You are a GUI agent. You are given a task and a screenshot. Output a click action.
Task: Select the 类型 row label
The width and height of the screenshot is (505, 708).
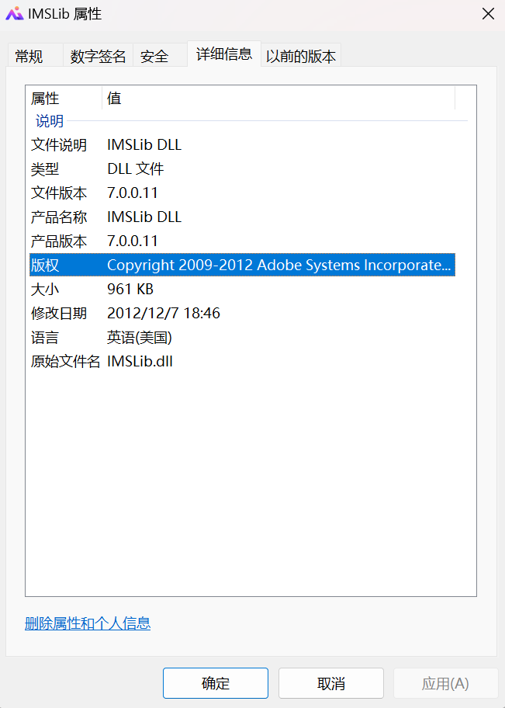pos(45,169)
